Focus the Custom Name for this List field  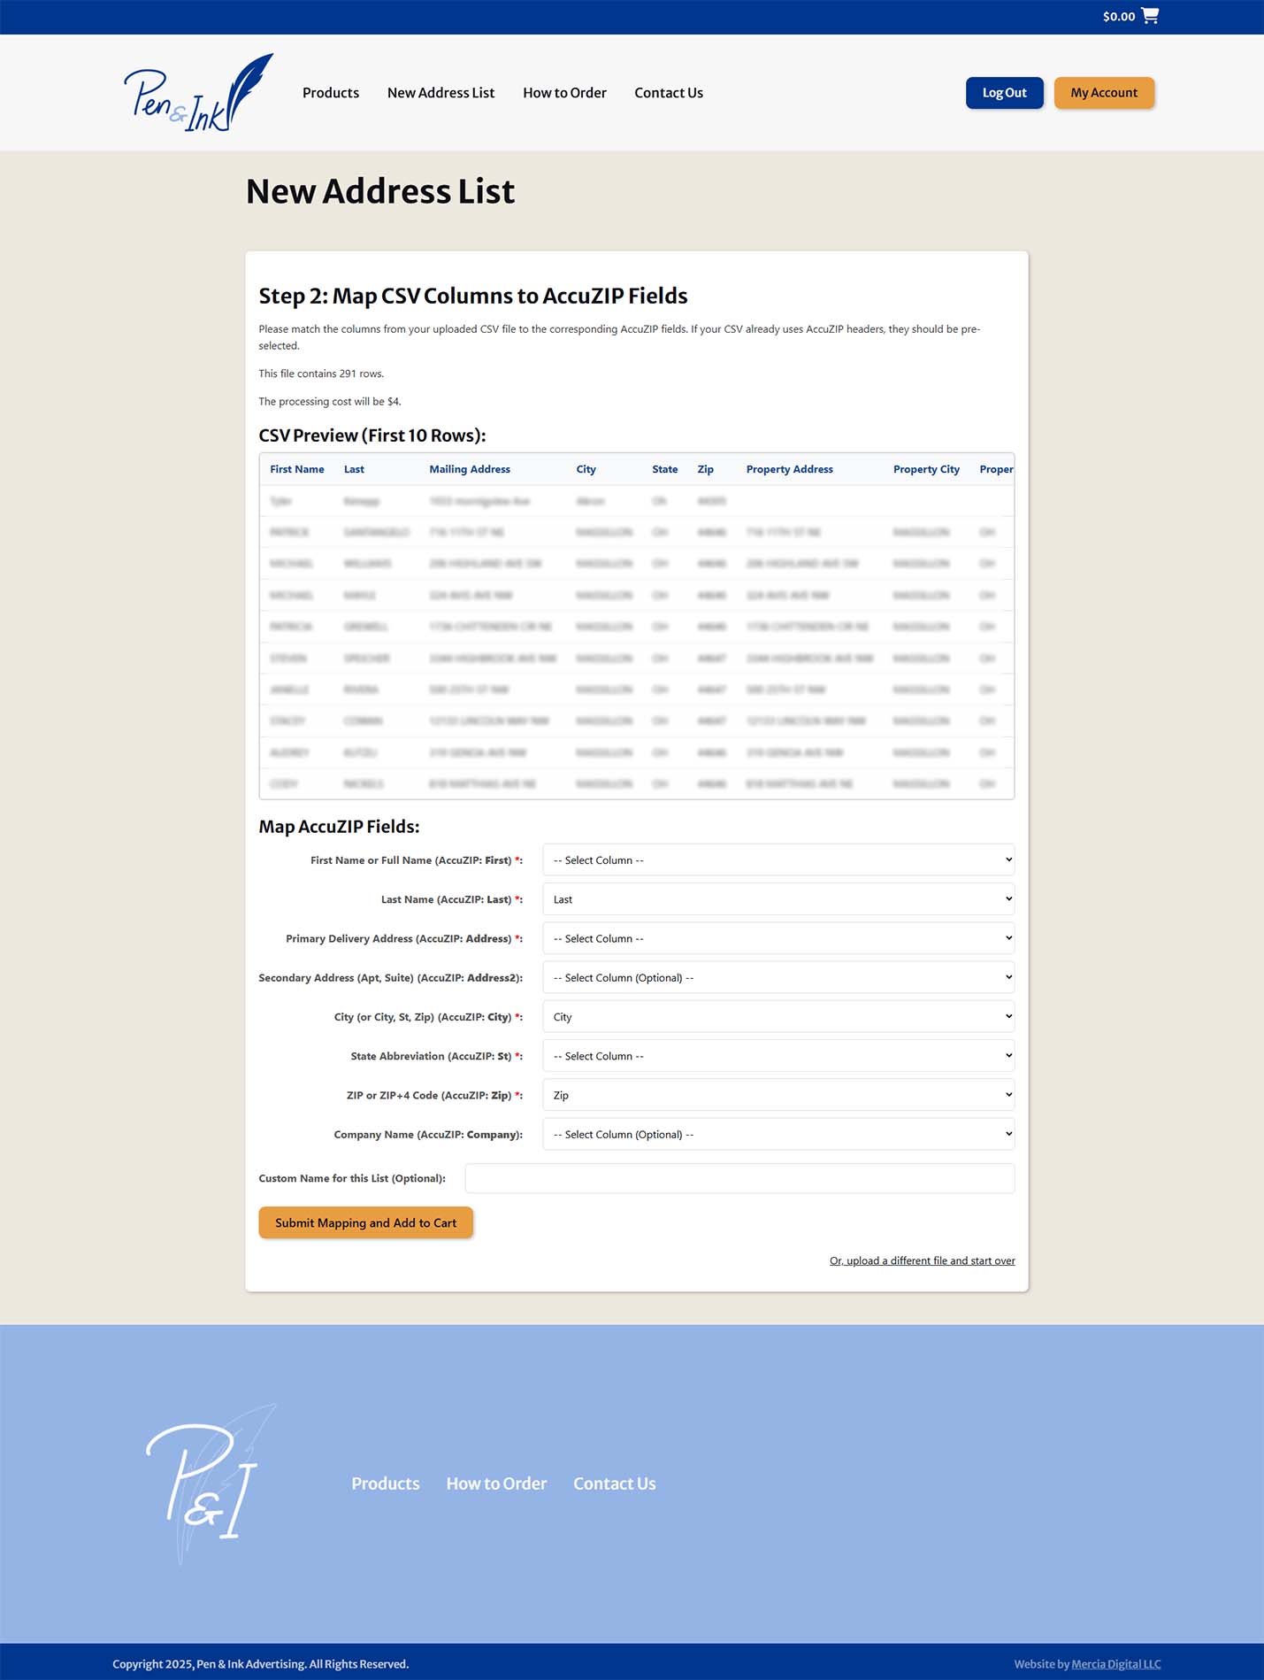739,1178
